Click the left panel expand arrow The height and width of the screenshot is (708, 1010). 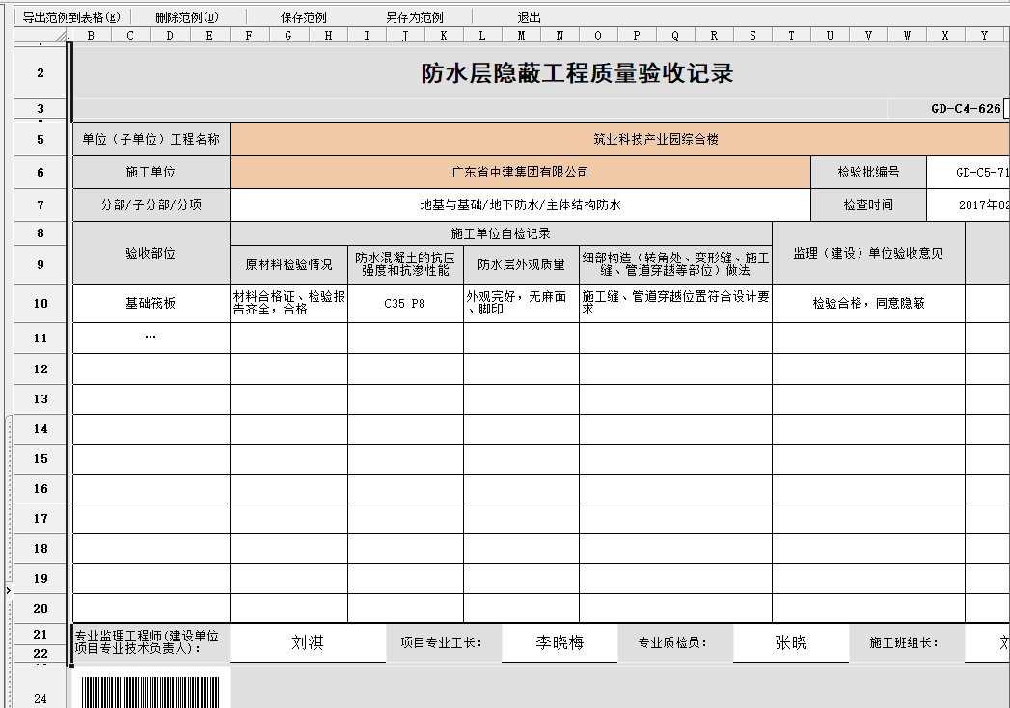click(9, 590)
